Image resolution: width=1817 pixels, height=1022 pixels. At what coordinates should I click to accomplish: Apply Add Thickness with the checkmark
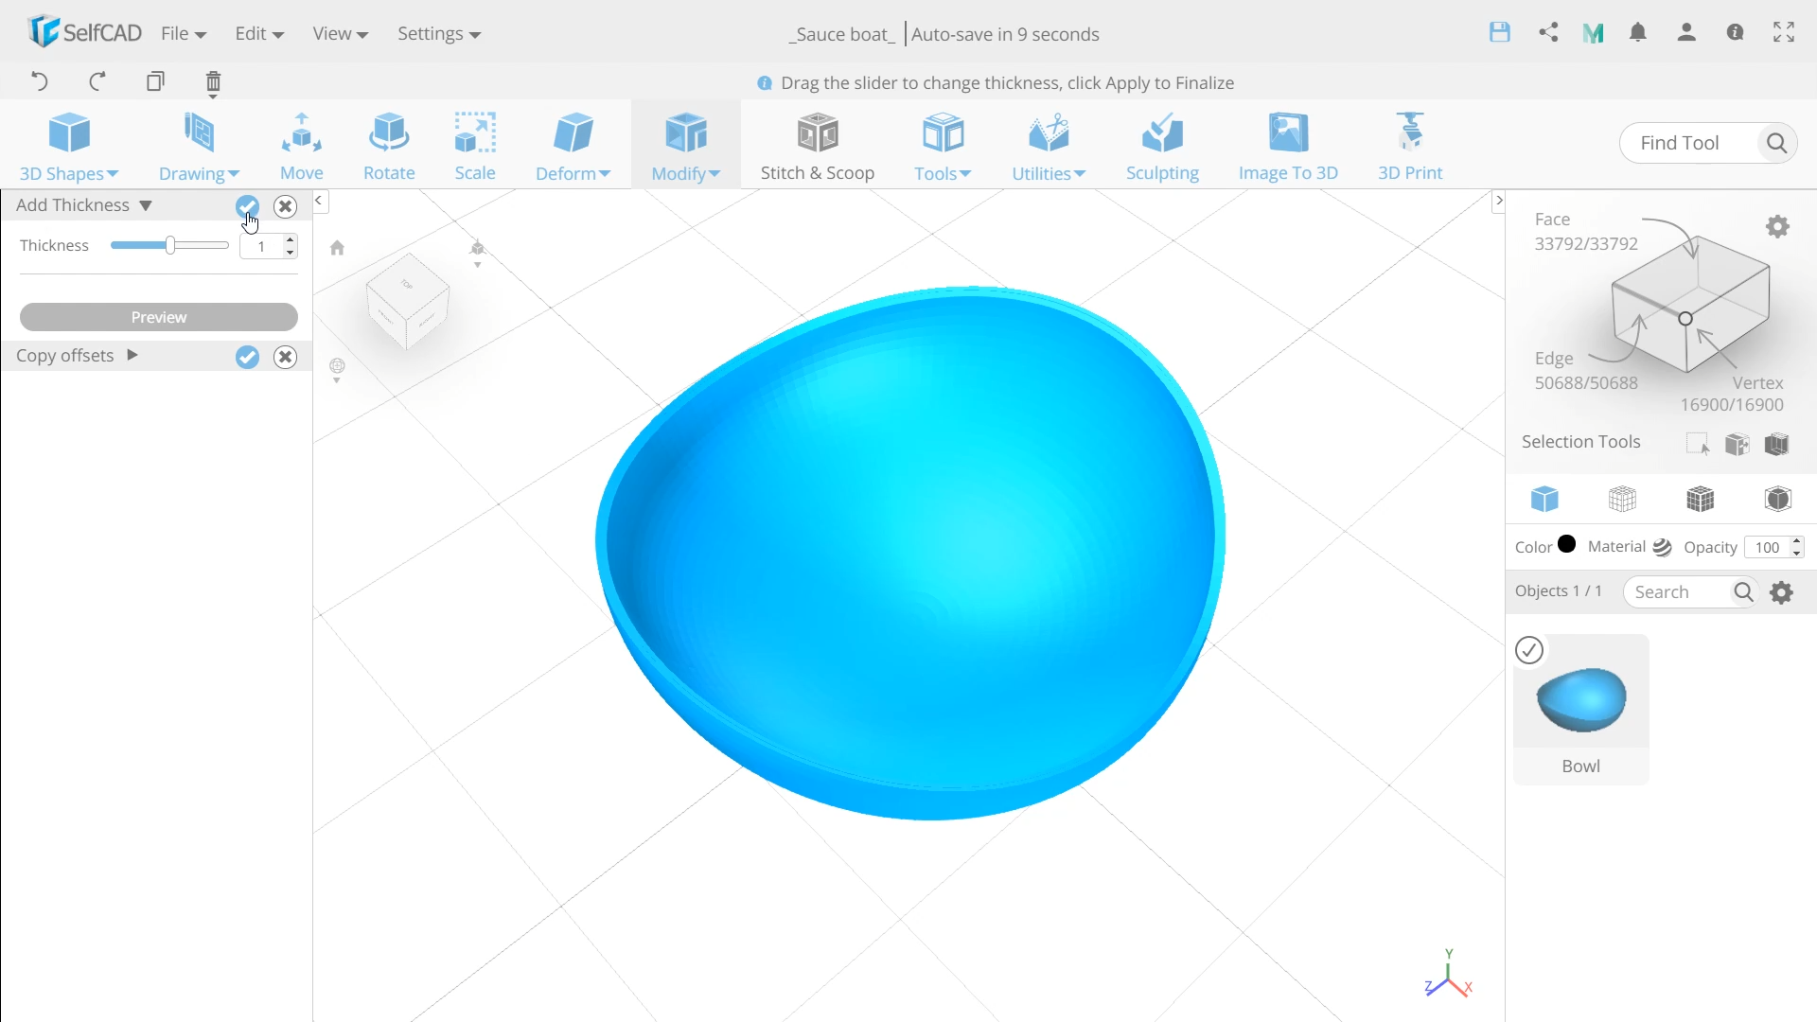(x=247, y=206)
